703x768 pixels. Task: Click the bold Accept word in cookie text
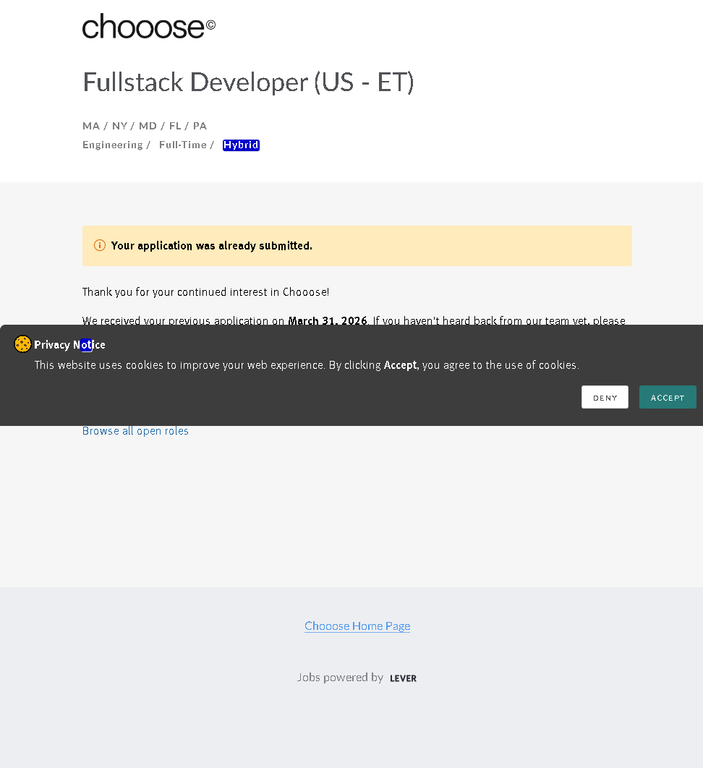click(401, 365)
